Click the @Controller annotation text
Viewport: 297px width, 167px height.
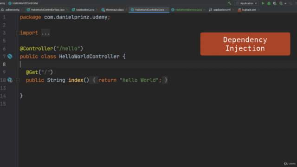[37, 49]
